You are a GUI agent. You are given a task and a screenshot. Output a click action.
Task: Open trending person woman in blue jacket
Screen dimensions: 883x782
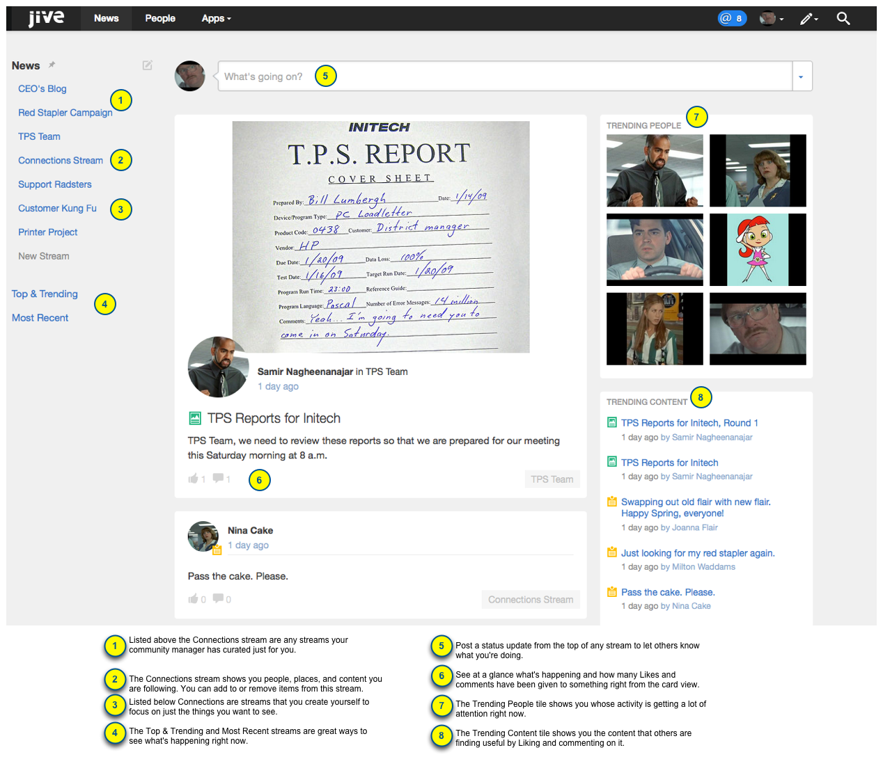[758, 170]
